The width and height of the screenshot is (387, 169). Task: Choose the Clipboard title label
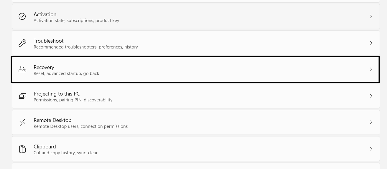45,147
